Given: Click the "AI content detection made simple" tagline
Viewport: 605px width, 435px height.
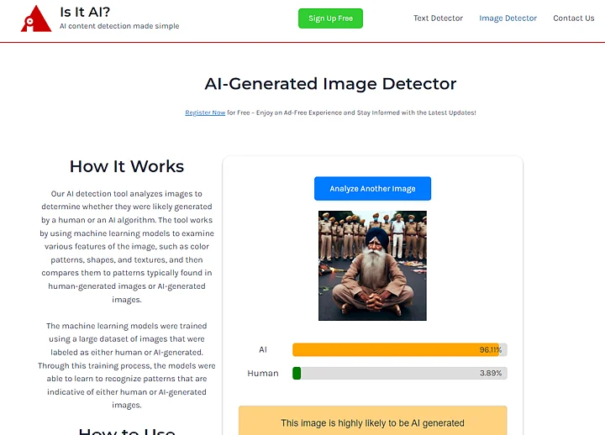Looking at the screenshot, I should coord(118,27).
